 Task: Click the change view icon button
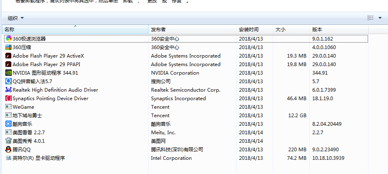(x=370, y=18)
